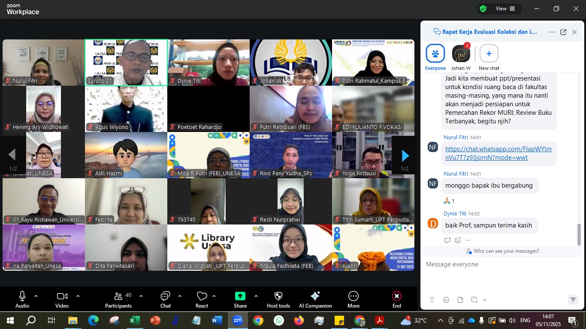Add reaction to Dynie Titi's message
The height and width of the screenshot is (329, 586).
(458, 240)
